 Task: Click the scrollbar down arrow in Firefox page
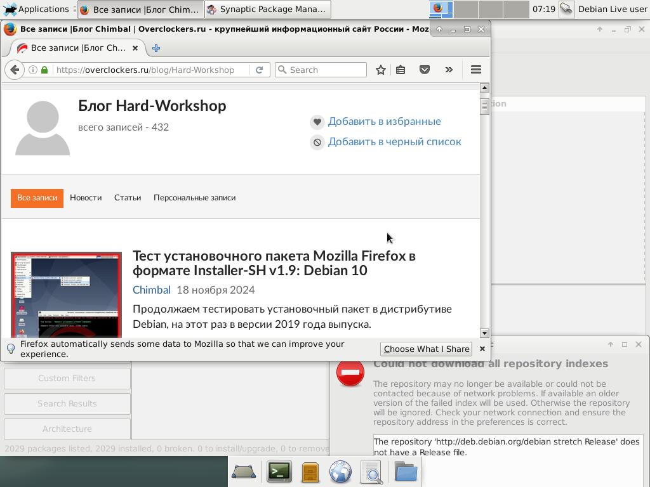[x=484, y=333]
